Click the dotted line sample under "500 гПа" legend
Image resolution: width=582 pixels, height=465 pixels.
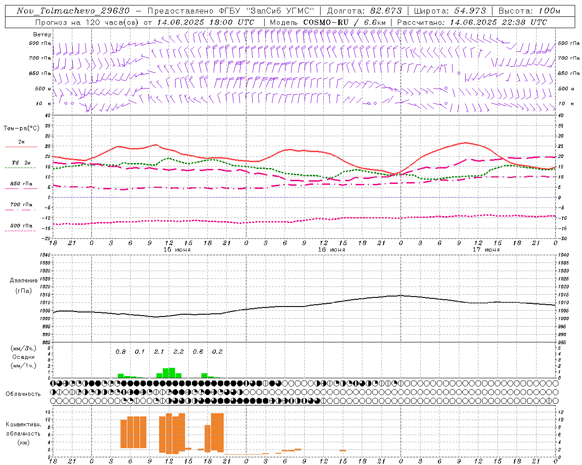tap(20, 231)
